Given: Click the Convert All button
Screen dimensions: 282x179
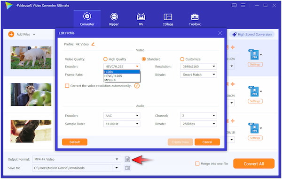Looking at the screenshot, I should coord(254,164).
